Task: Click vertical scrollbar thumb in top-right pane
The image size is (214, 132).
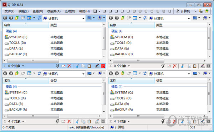Action: coord(209,38)
